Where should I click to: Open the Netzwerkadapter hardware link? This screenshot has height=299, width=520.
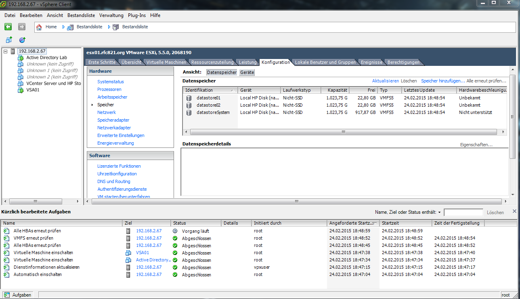click(114, 128)
